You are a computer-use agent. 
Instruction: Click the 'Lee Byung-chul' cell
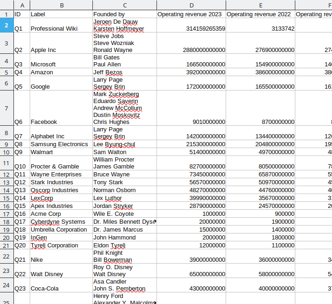[x=125, y=144]
